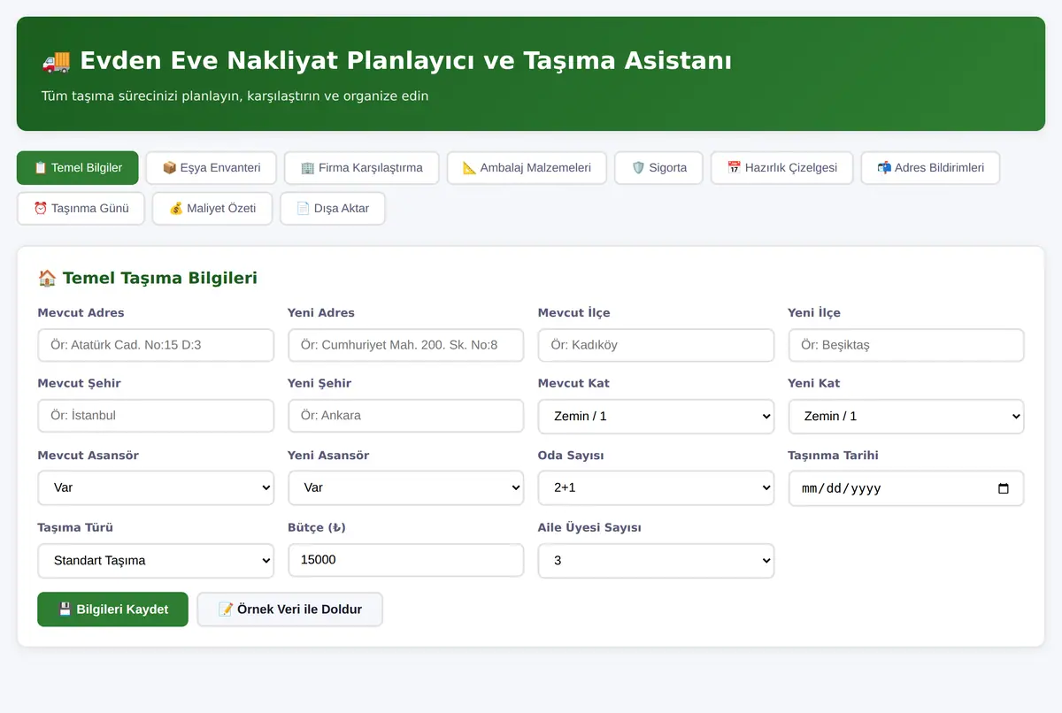
Task: Click Örnek Veri ile Doldur button
Action: pyautogui.click(x=289, y=609)
